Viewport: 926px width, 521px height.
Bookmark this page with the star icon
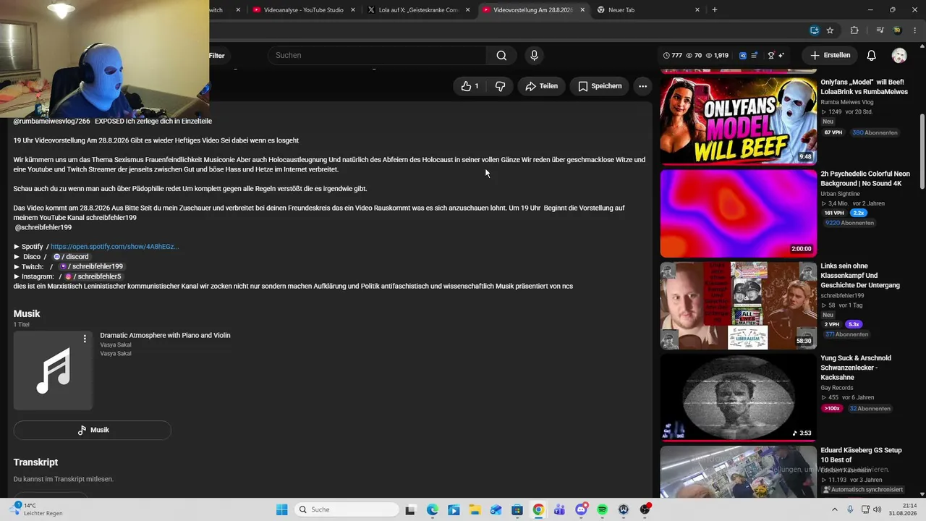830,30
